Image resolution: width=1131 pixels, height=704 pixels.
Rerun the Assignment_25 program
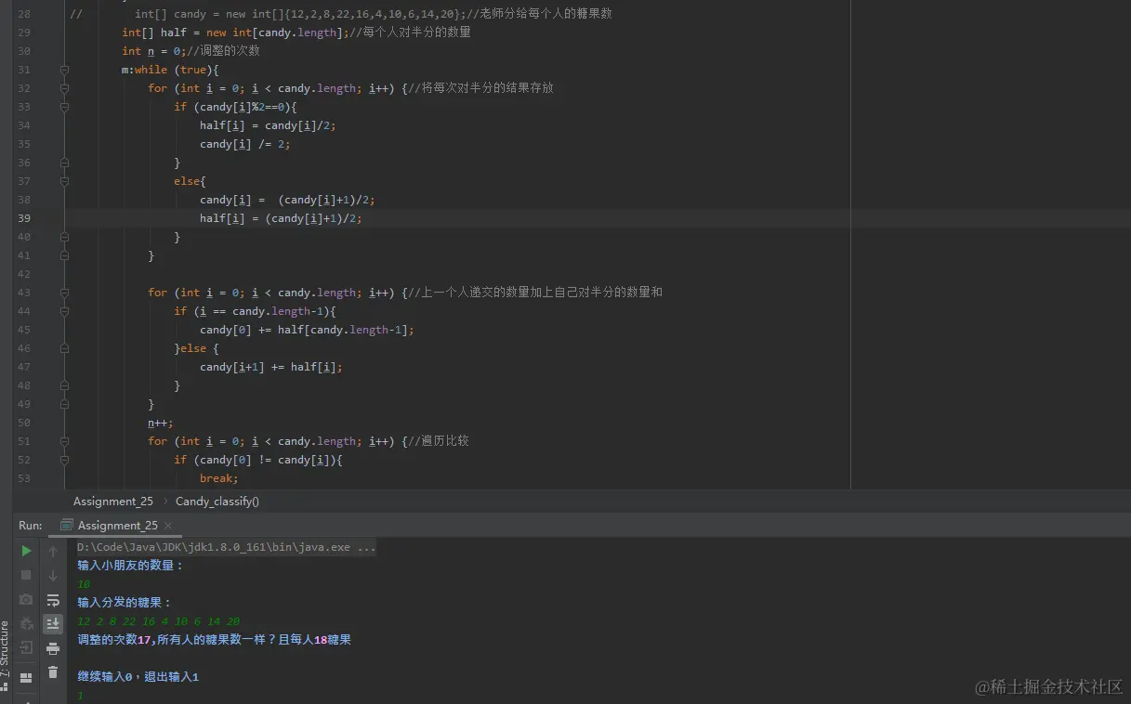pyautogui.click(x=26, y=550)
